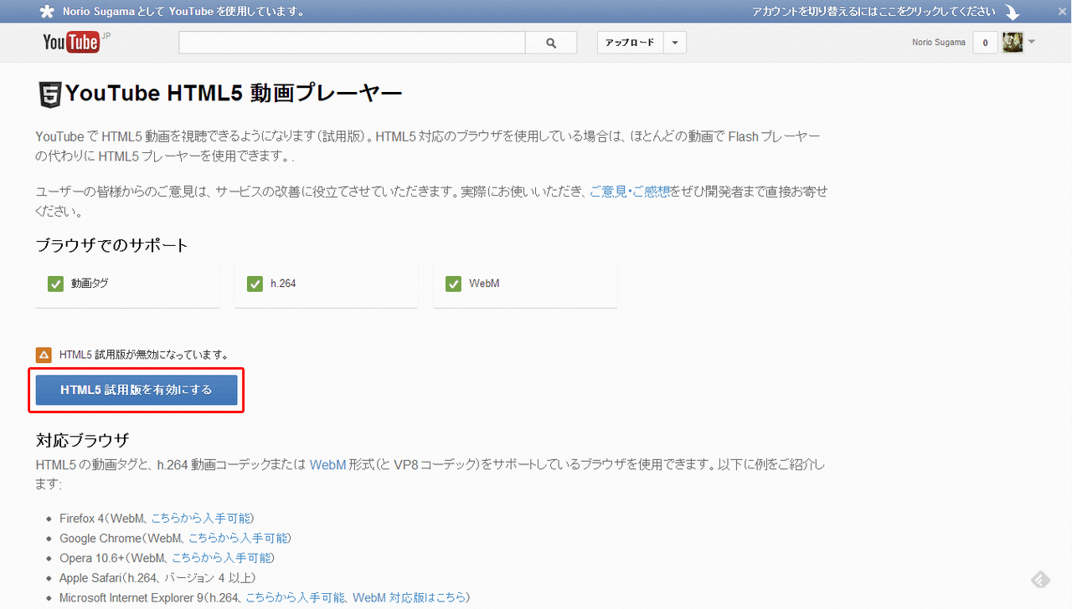Enable HTML5 trial with blue button

pos(137,390)
